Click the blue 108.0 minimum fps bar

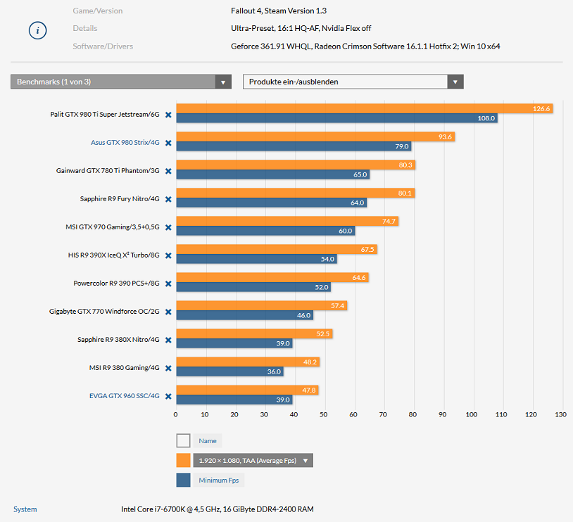337,118
